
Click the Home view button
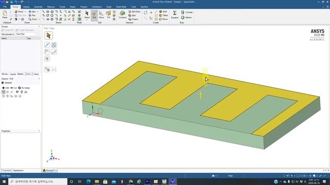point(19,11)
